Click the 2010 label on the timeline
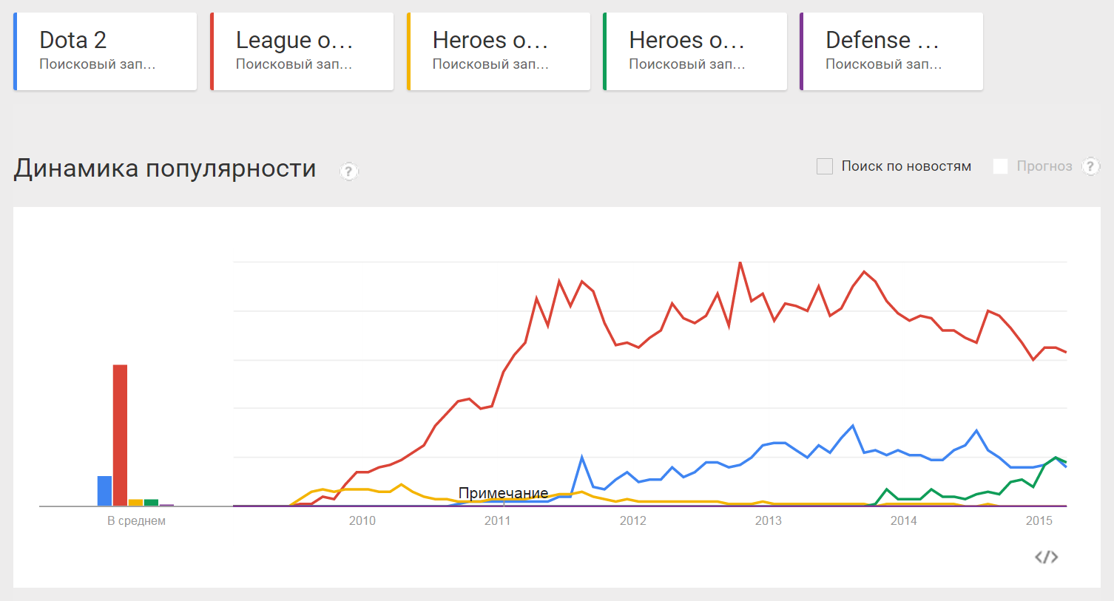 coord(362,521)
